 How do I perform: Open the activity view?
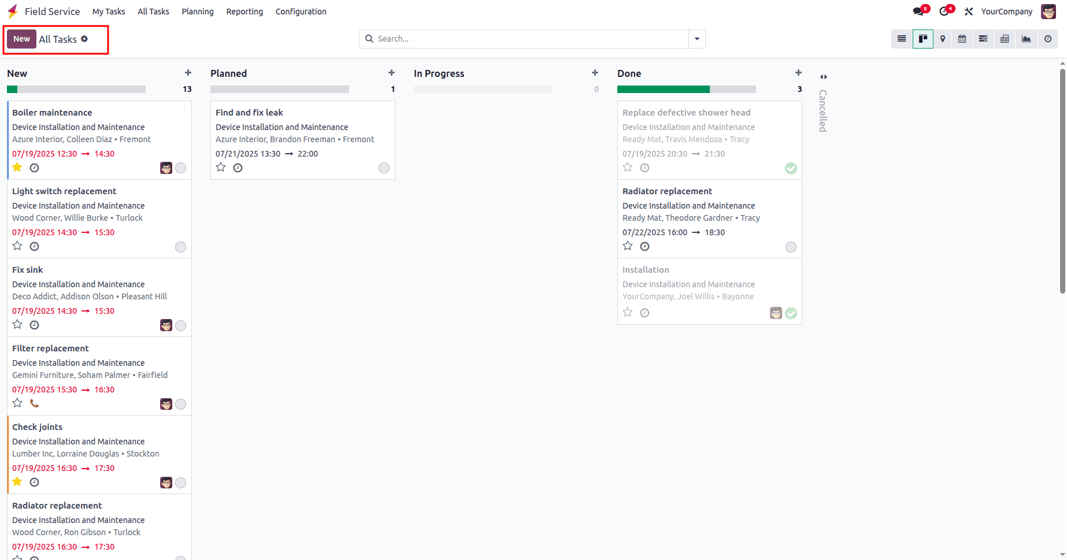[x=1047, y=39]
